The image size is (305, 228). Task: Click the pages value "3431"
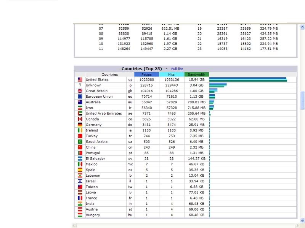pyautogui.click(x=147, y=125)
